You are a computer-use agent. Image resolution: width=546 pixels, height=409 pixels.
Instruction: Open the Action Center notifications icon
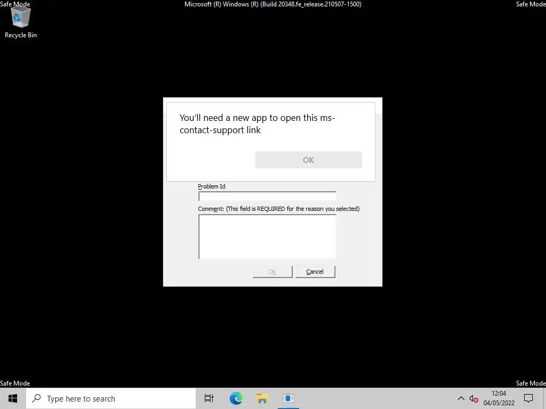pos(528,398)
